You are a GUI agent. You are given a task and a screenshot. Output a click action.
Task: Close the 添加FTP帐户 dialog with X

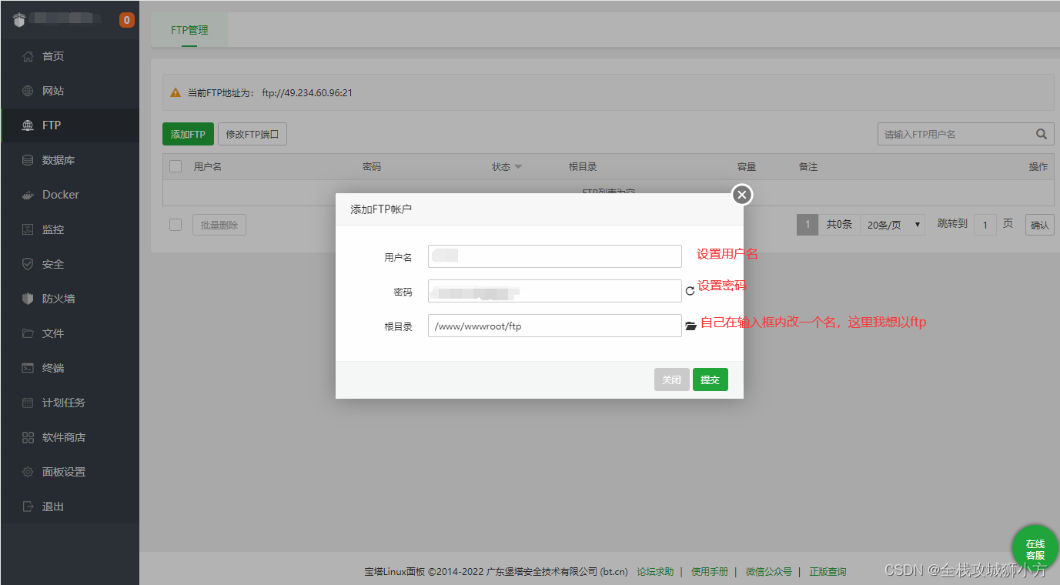coord(741,195)
